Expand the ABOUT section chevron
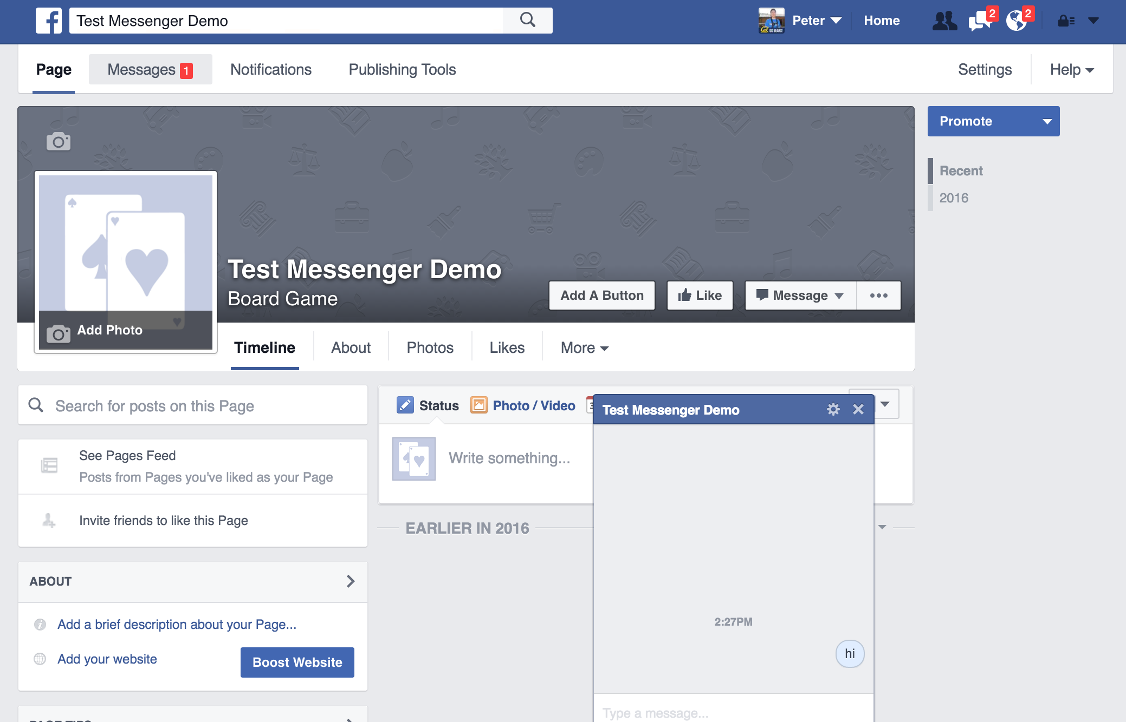 point(351,581)
